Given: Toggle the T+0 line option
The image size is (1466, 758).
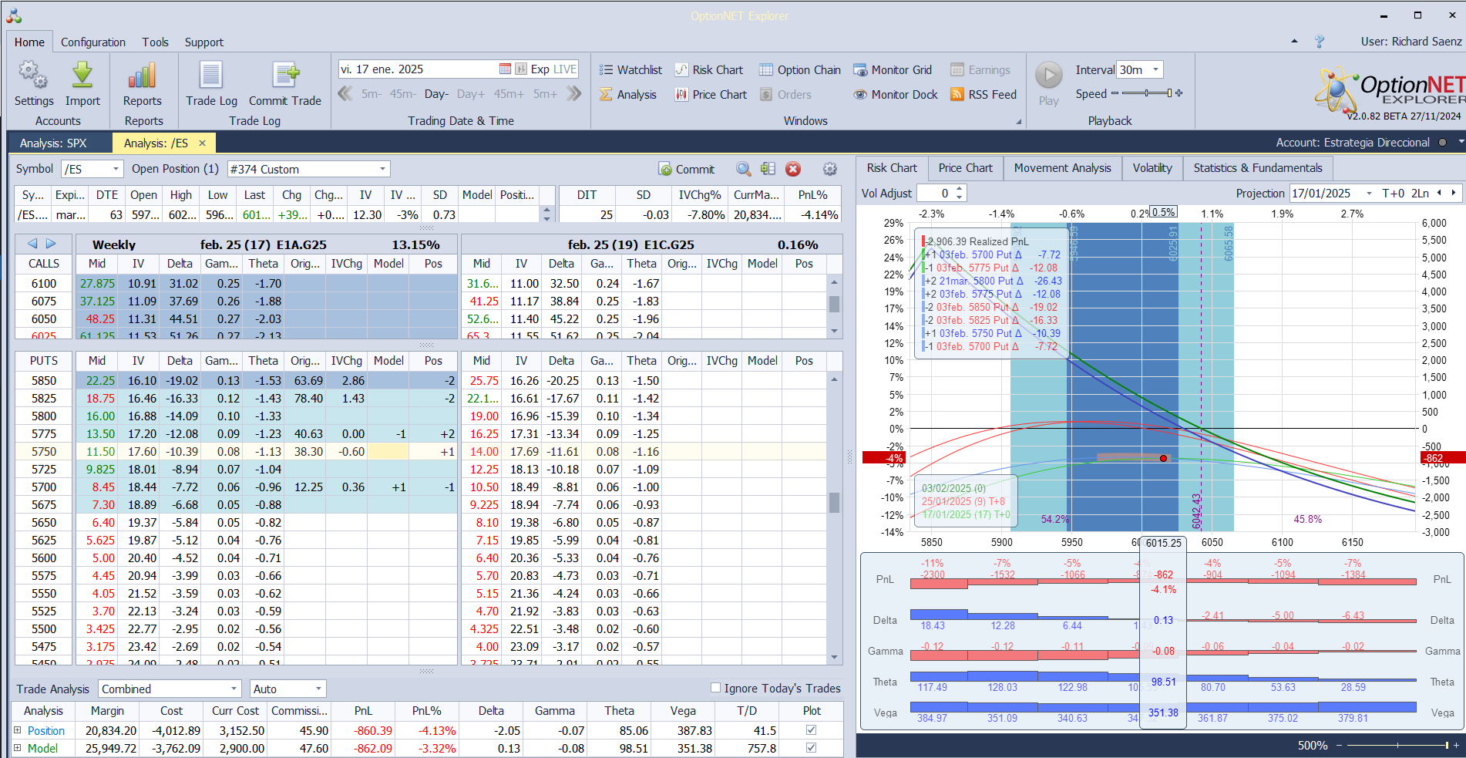Looking at the screenshot, I should [1394, 194].
